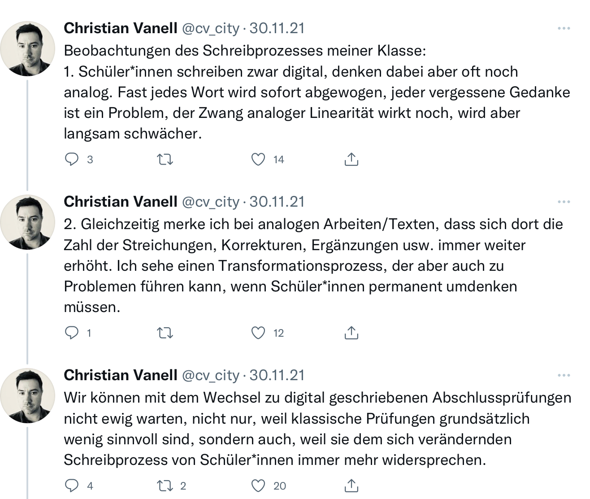The width and height of the screenshot is (590, 499).
Task: Open more options for third tweet
Action: coord(564,375)
